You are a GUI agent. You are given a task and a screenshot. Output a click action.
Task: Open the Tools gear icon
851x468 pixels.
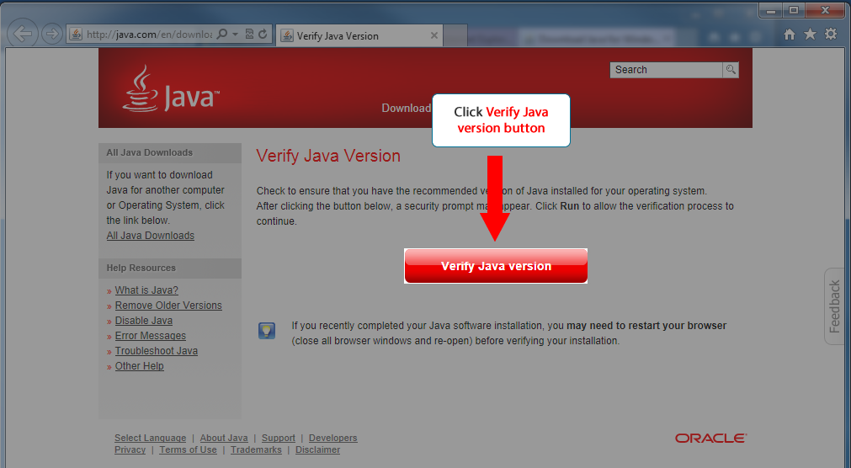[x=831, y=35]
